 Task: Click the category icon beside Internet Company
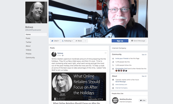(113, 88)
